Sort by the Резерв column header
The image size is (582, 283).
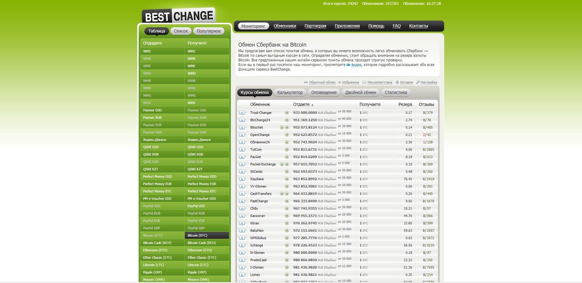(x=405, y=104)
